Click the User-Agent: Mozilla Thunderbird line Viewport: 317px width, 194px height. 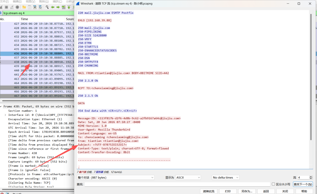click(104, 130)
